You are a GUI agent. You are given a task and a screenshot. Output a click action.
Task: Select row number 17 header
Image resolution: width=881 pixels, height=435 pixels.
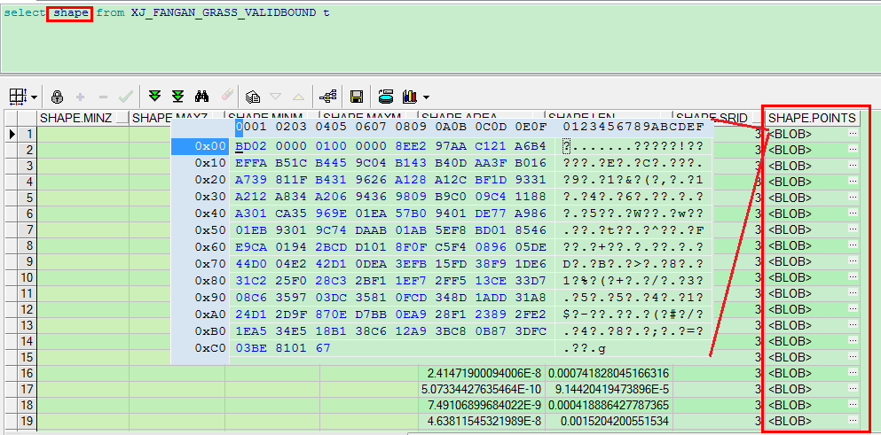click(x=28, y=389)
